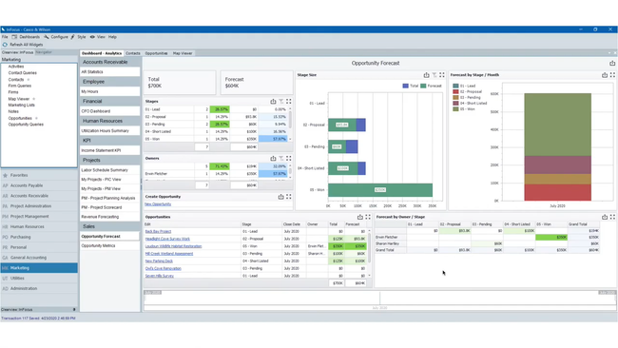618x348 pixels.
Task: Click the View eye icon
Action: click(92, 37)
